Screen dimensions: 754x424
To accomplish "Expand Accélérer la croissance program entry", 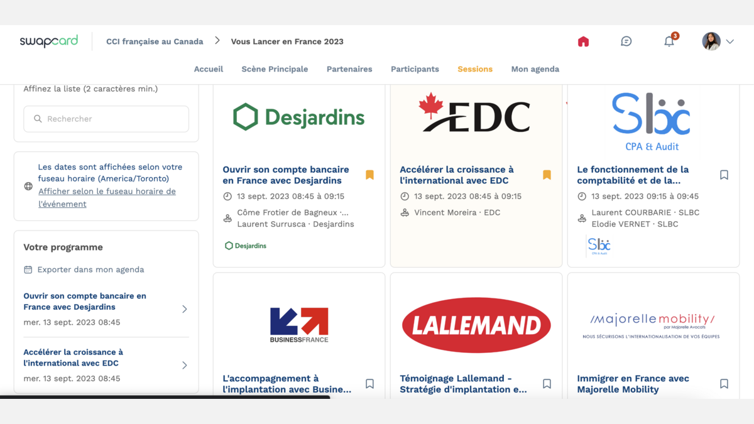I will pos(184,365).
